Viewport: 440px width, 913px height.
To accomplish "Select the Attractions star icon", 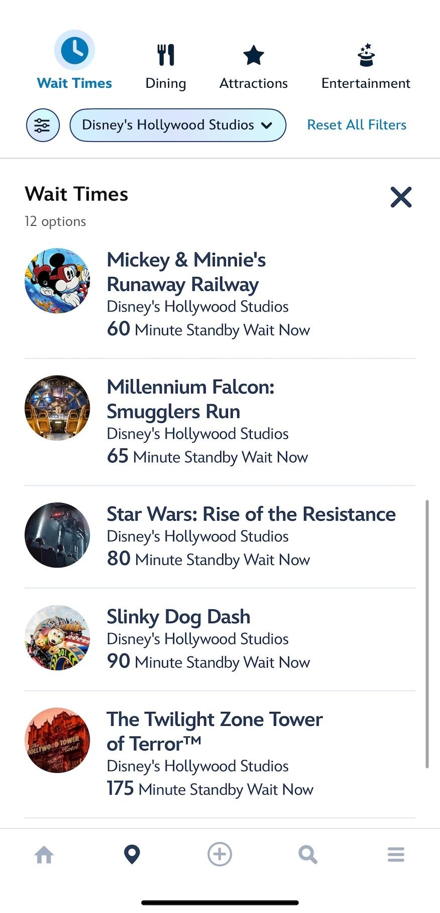I will click(253, 55).
